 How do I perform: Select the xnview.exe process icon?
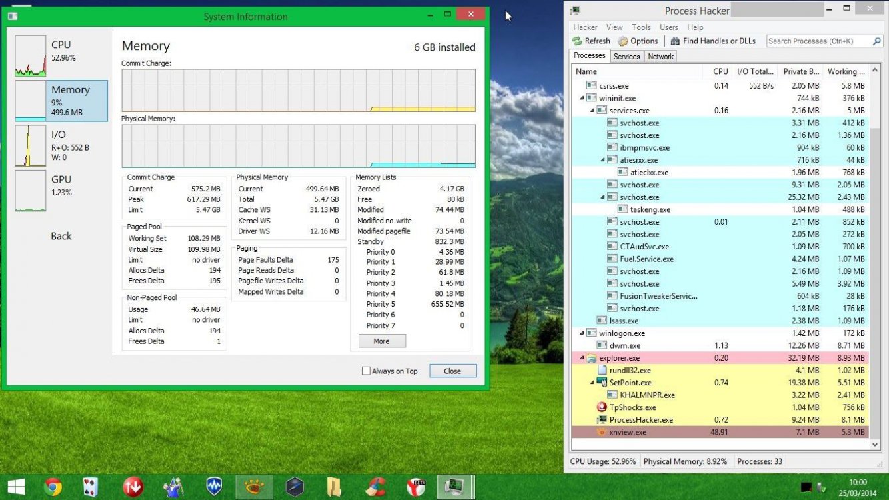602,432
